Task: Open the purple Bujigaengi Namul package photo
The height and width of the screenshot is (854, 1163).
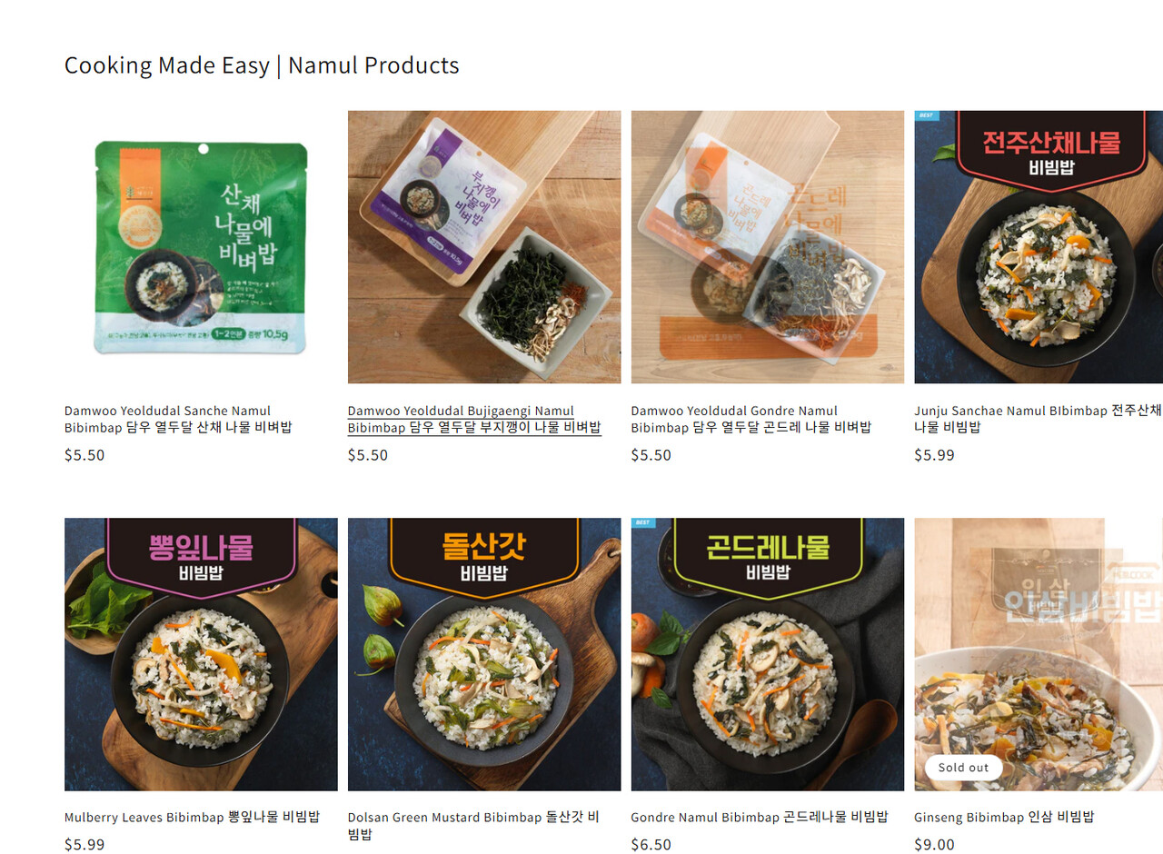Action: coord(484,247)
